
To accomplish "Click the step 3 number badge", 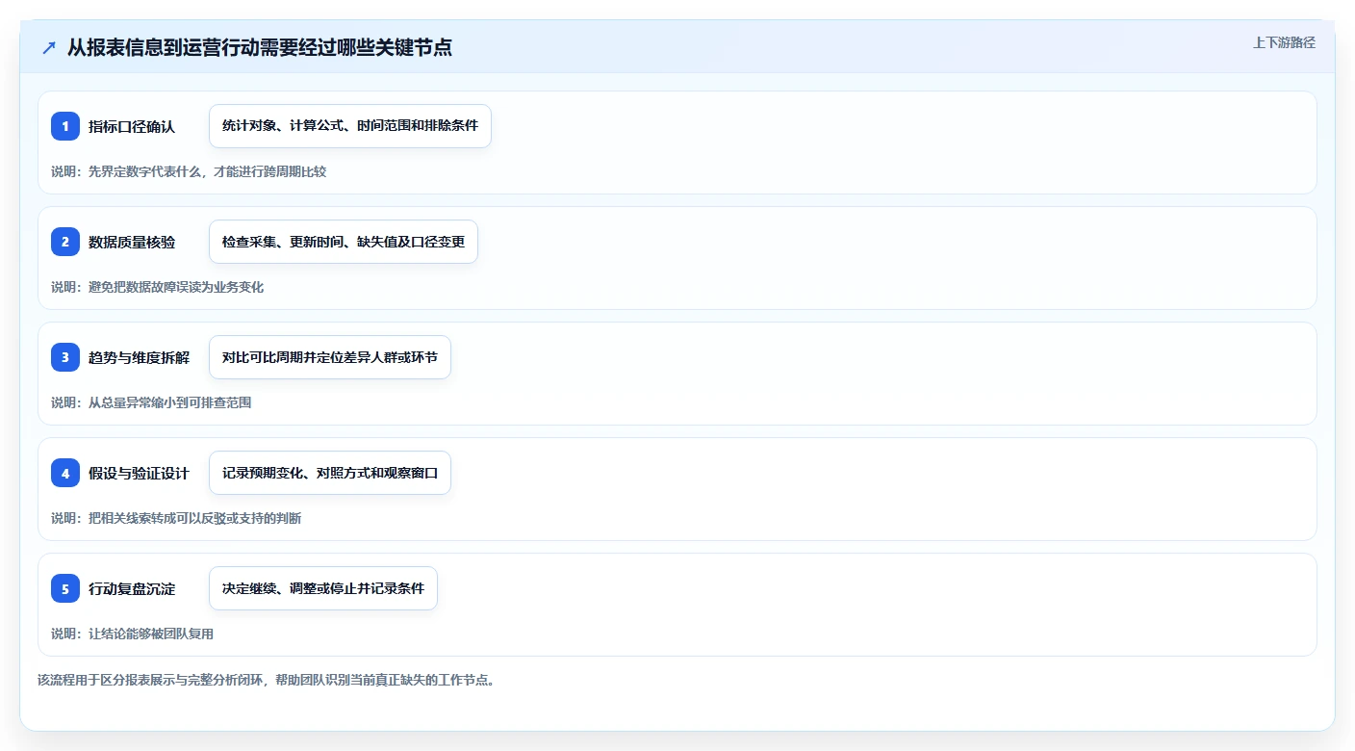I will pos(65,357).
